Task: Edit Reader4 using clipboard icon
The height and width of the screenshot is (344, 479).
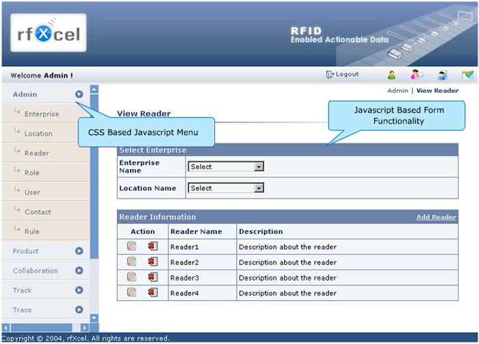Action: point(131,293)
